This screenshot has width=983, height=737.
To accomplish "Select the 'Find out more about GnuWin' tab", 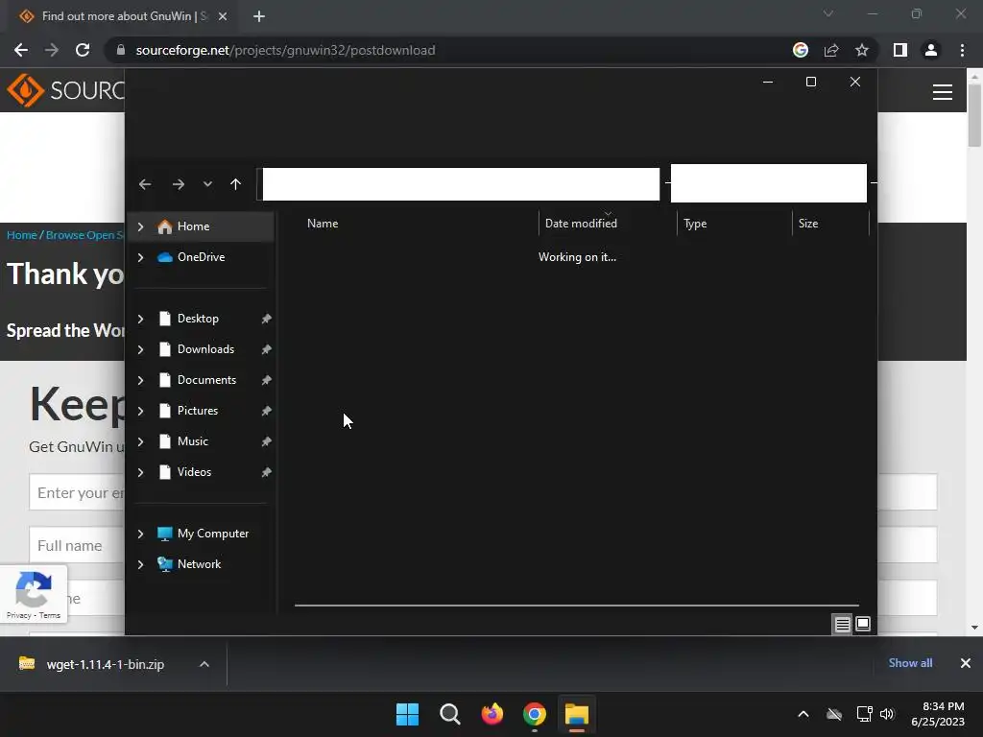I will [x=124, y=16].
